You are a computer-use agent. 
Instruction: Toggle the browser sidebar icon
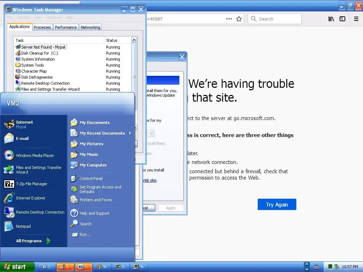pos(342,19)
